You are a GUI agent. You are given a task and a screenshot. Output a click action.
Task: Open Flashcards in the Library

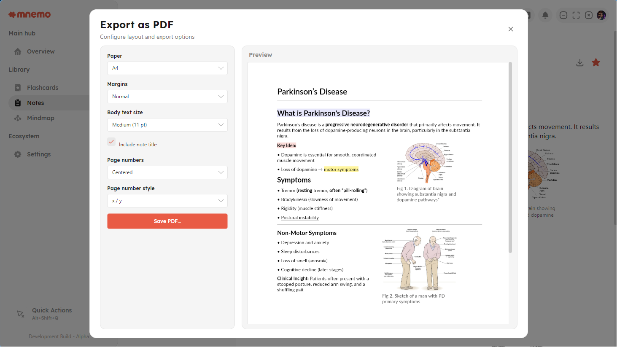pyautogui.click(x=43, y=88)
